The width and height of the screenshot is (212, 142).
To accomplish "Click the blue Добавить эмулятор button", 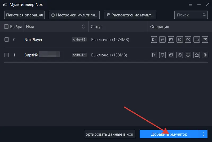I will coord(169,134).
